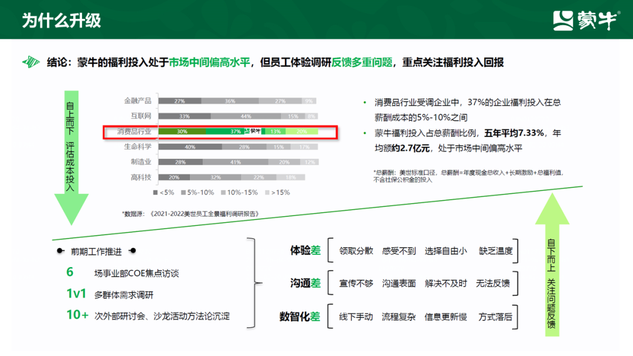Screen dimensions: 633x356
Task: Click the large curly brace beside 前期工作推进 list
Action: pos(254,283)
